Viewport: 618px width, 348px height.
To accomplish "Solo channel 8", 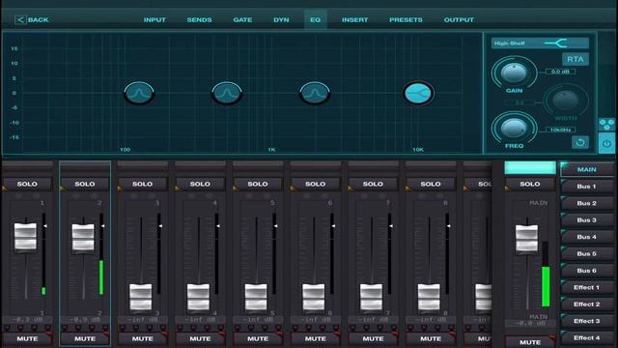I will pyautogui.click(x=431, y=184).
